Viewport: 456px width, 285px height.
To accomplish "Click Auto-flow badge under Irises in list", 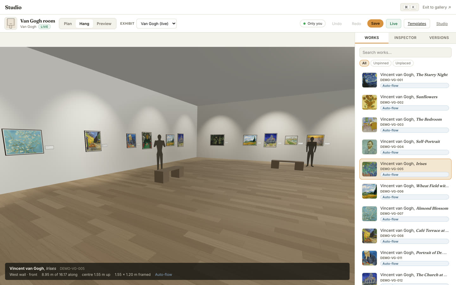I will point(415,174).
